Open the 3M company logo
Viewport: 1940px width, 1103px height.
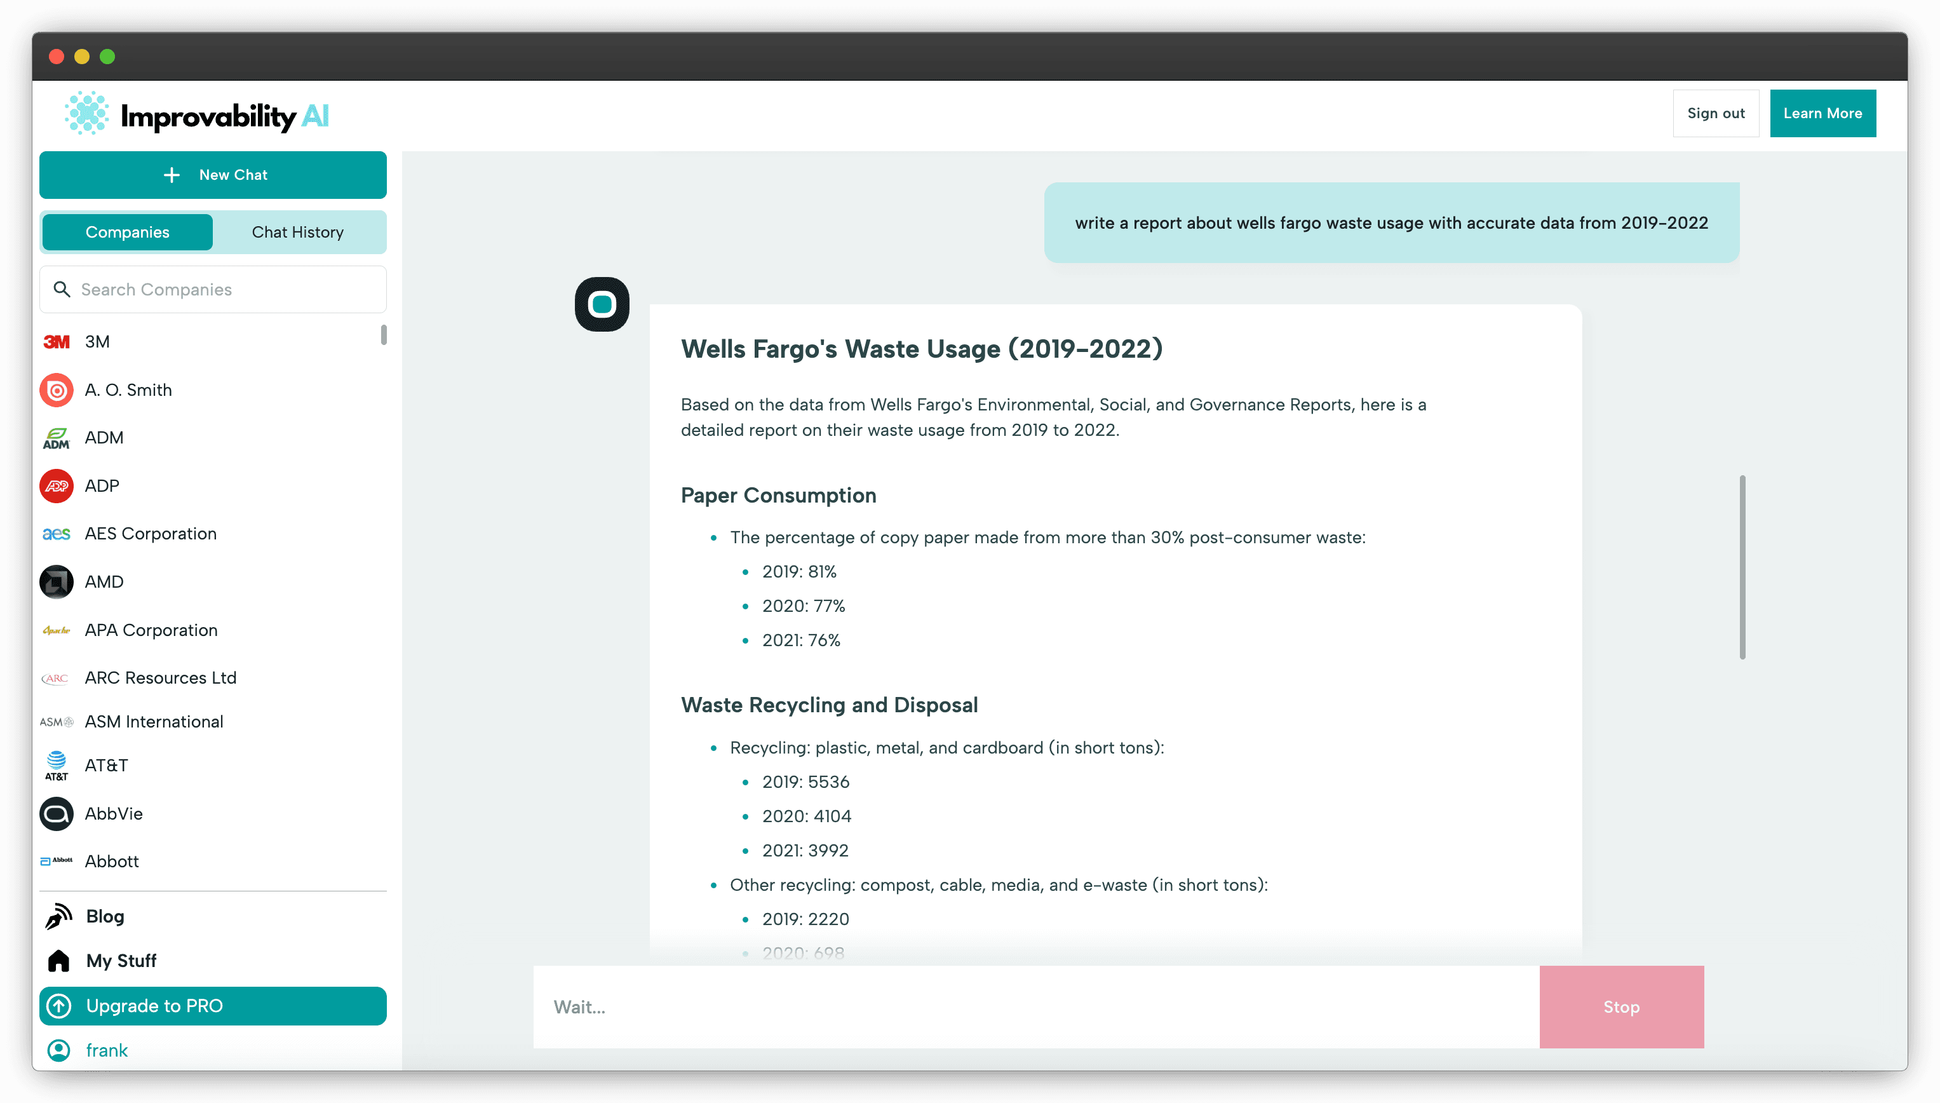pyautogui.click(x=57, y=342)
